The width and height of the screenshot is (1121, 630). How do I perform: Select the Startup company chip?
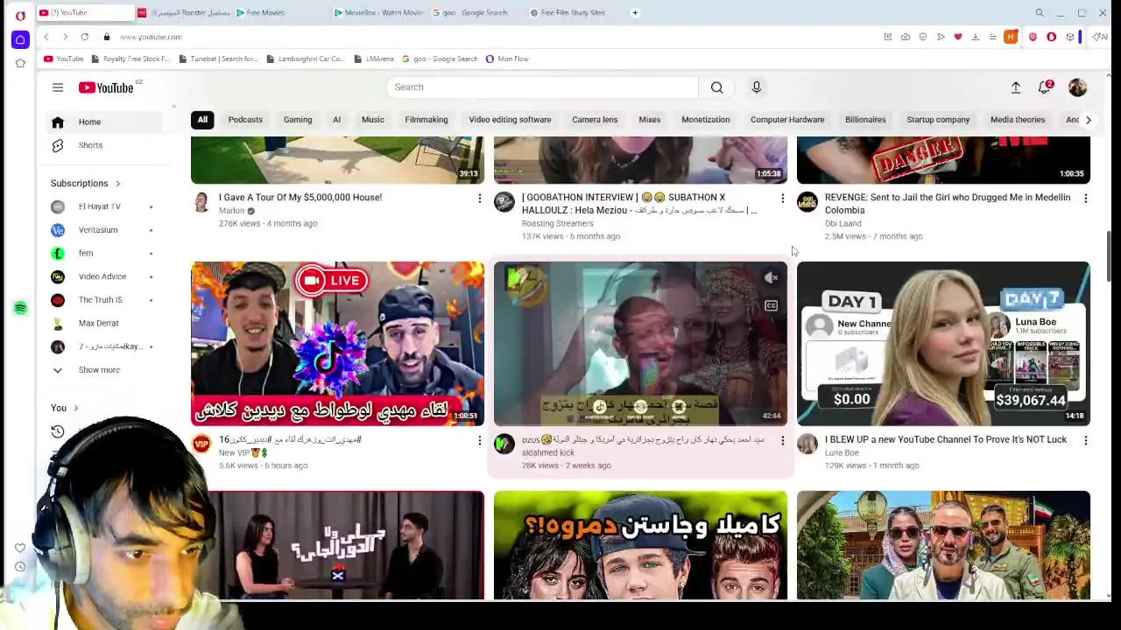(938, 120)
